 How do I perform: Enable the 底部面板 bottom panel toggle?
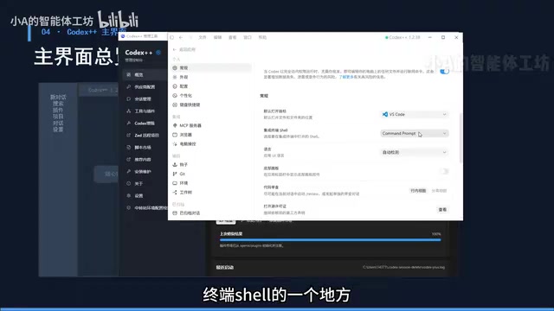point(444,171)
